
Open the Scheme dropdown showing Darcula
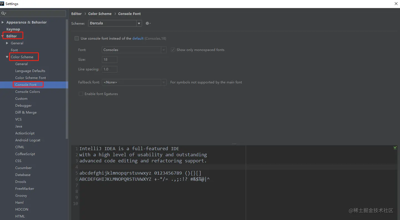(115, 23)
